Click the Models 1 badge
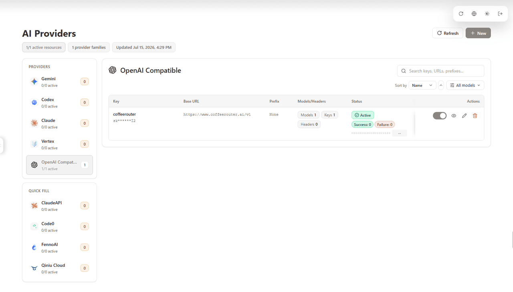Viewport: 513px width, 292px height. [x=309, y=115]
